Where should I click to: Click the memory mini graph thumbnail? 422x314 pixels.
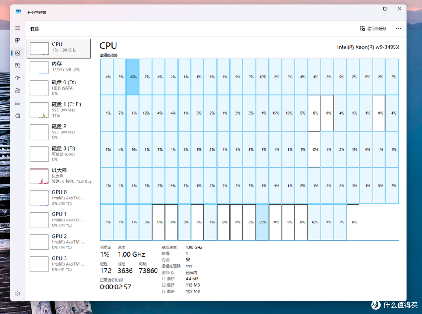coord(39,68)
